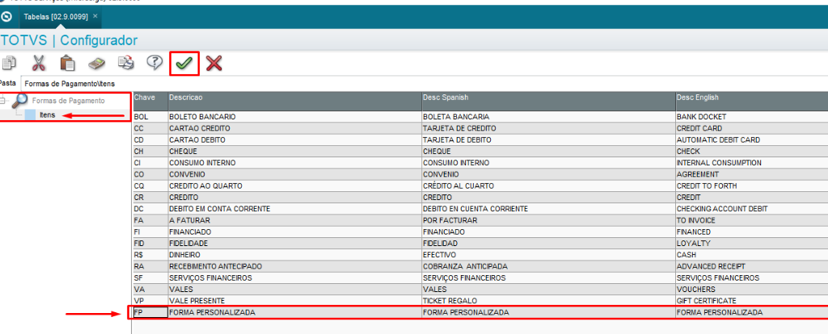The image size is (828, 334).
Task: Click the COBRANZA ANTICIPADA cell
Action: pos(548,266)
